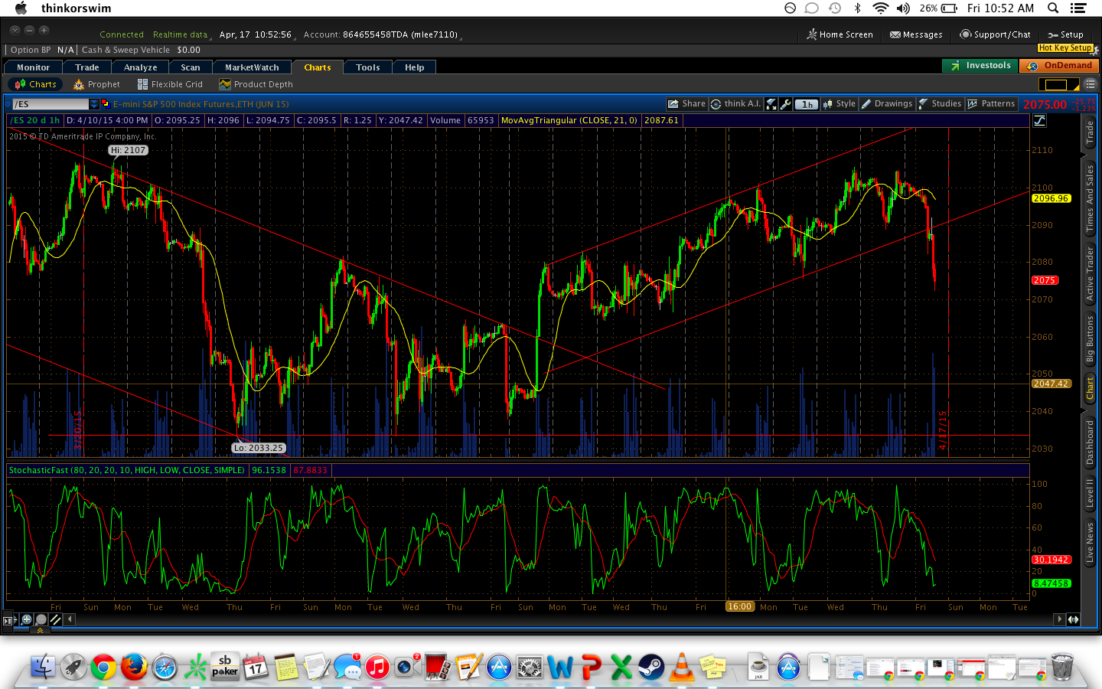Open the Big Buttons side panel
This screenshot has width=1102, height=689.
[1090, 339]
